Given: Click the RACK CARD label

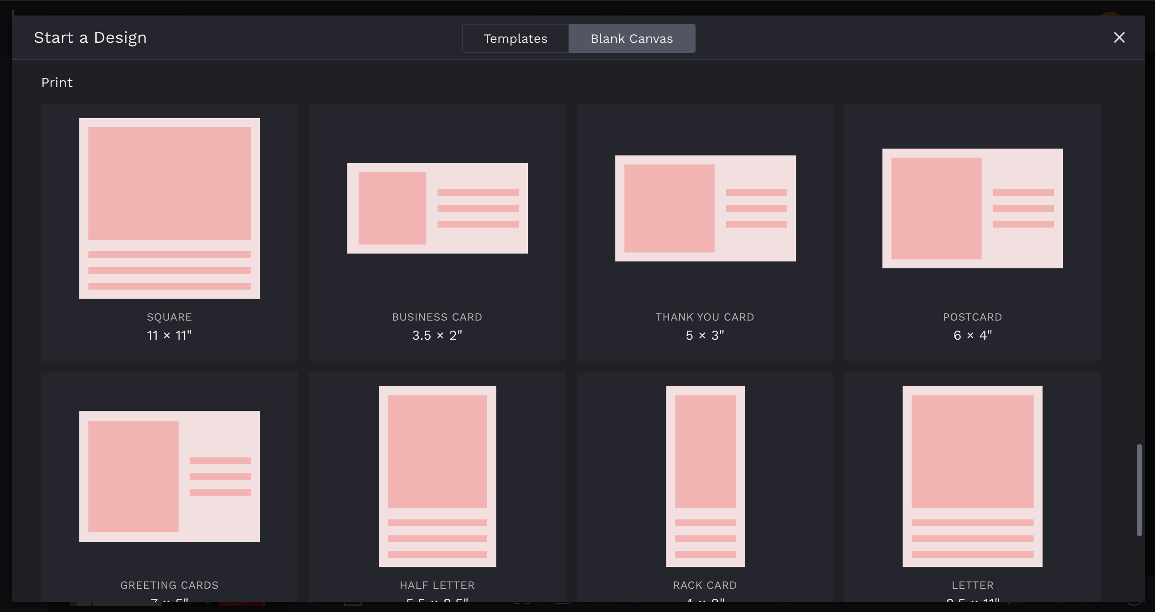Looking at the screenshot, I should pos(705,585).
